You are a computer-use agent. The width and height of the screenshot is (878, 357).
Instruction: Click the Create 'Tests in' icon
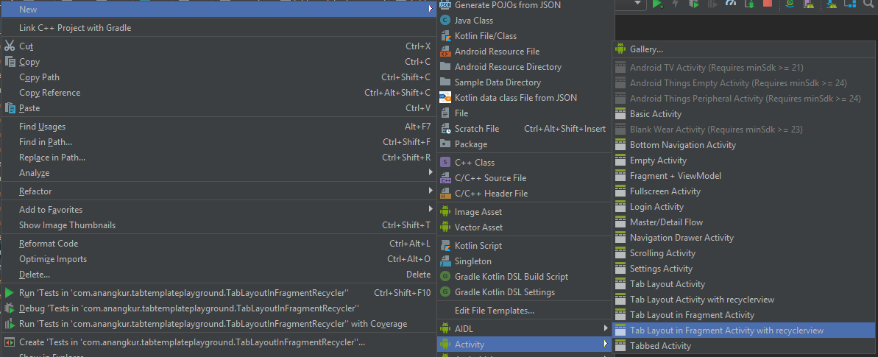click(9, 342)
